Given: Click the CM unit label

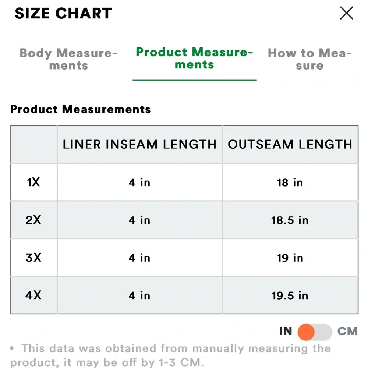Looking at the screenshot, I should coord(347,332).
